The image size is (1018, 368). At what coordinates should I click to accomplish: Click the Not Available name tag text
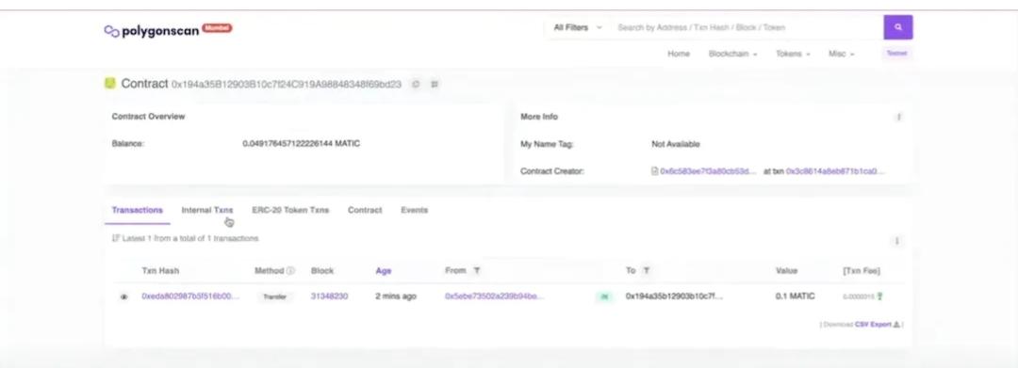click(x=675, y=144)
